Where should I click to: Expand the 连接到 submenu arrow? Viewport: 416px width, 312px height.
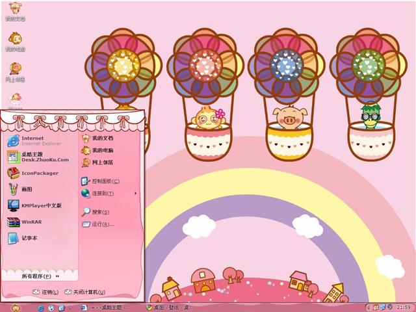click(x=136, y=194)
